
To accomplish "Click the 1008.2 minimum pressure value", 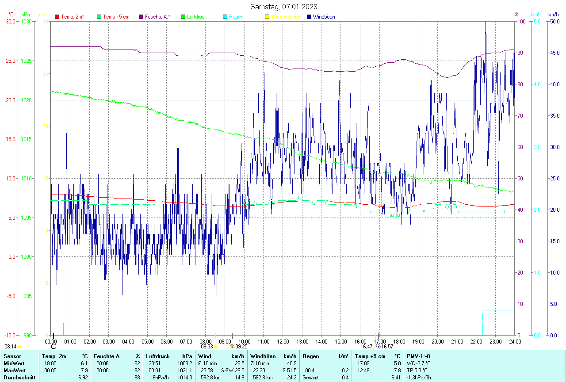I will 184,363.
